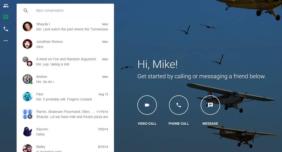Click the VIDEO CALL label
Screen dimensions: 282x152
(x=147, y=124)
